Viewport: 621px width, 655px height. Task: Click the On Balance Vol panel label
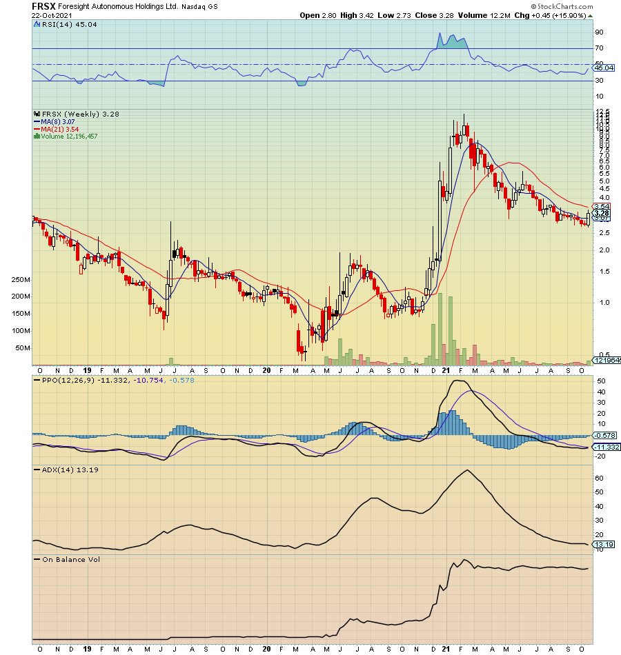tap(71, 560)
